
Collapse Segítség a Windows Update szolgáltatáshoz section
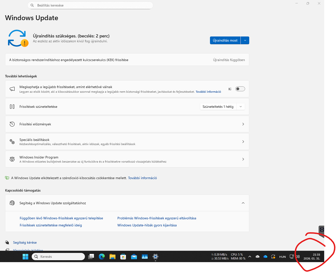[x=243, y=203]
